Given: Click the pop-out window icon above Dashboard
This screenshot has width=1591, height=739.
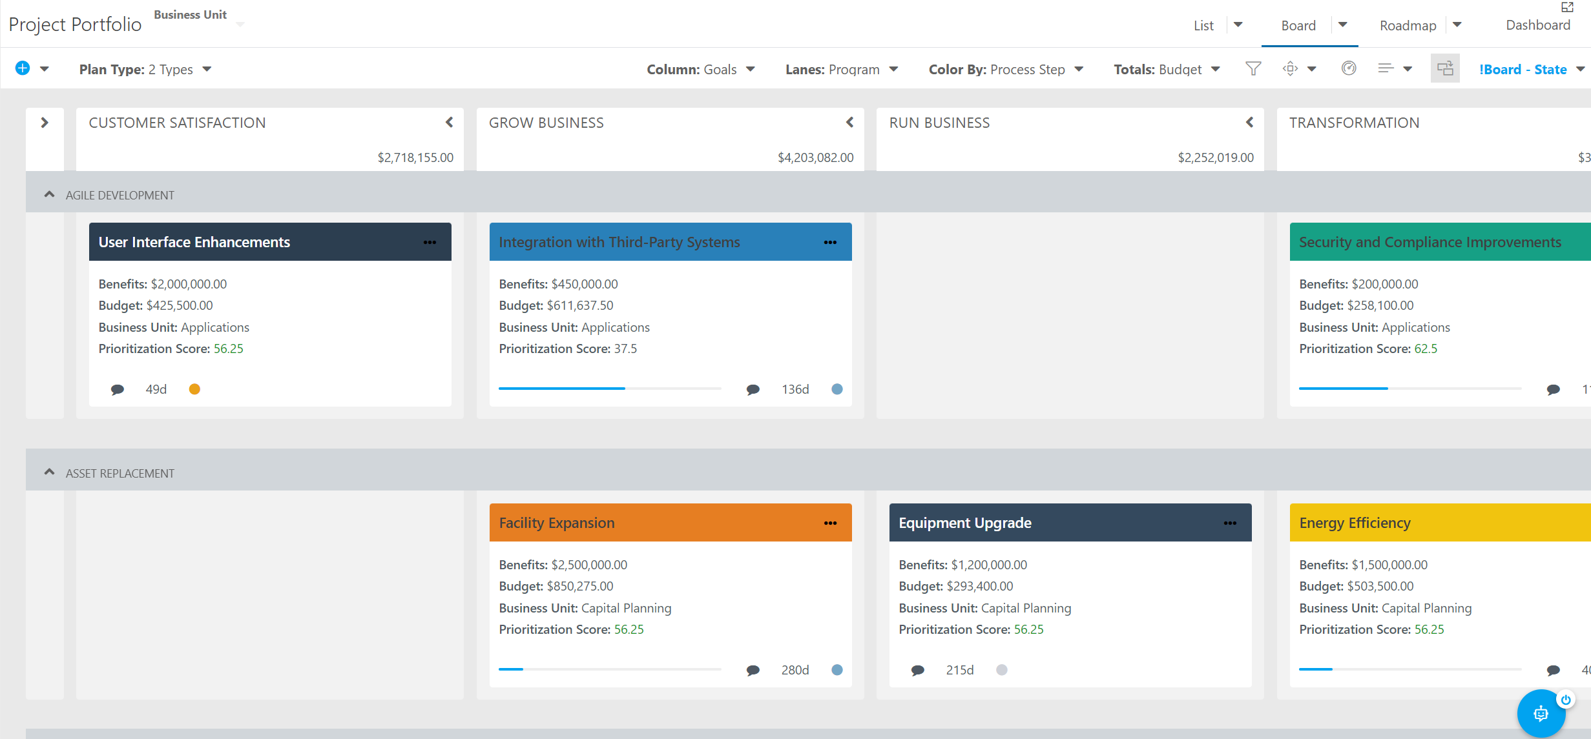Looking at the screenshot, I should [1567, 7].
